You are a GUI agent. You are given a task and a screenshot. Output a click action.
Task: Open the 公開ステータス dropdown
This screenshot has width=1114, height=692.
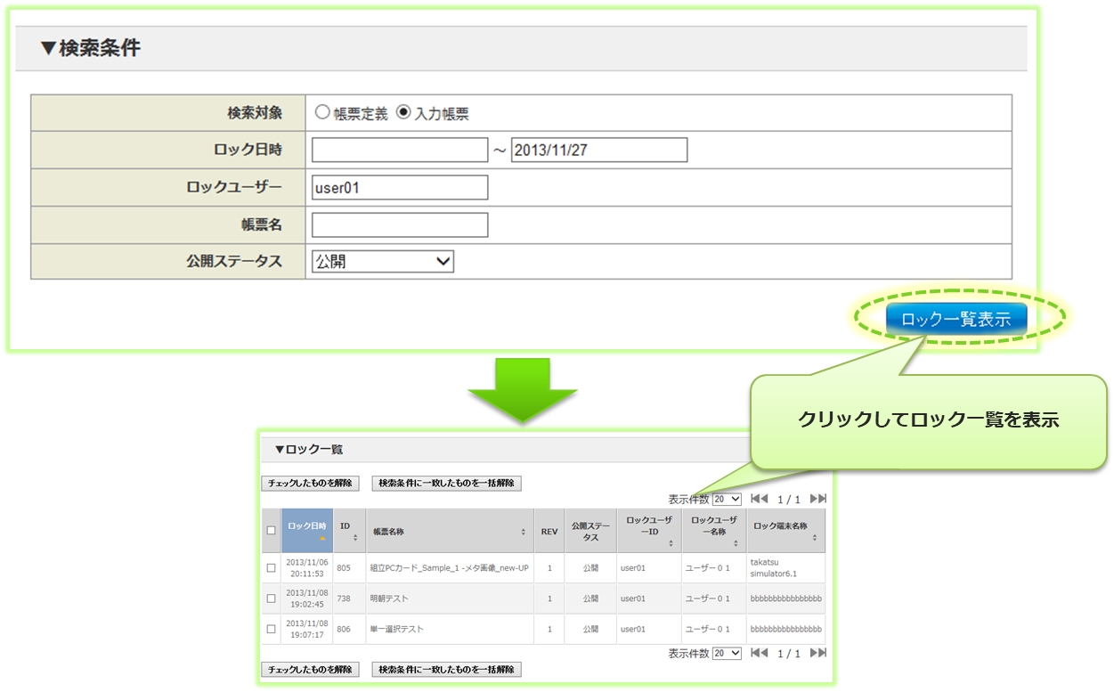coord(383,262)
